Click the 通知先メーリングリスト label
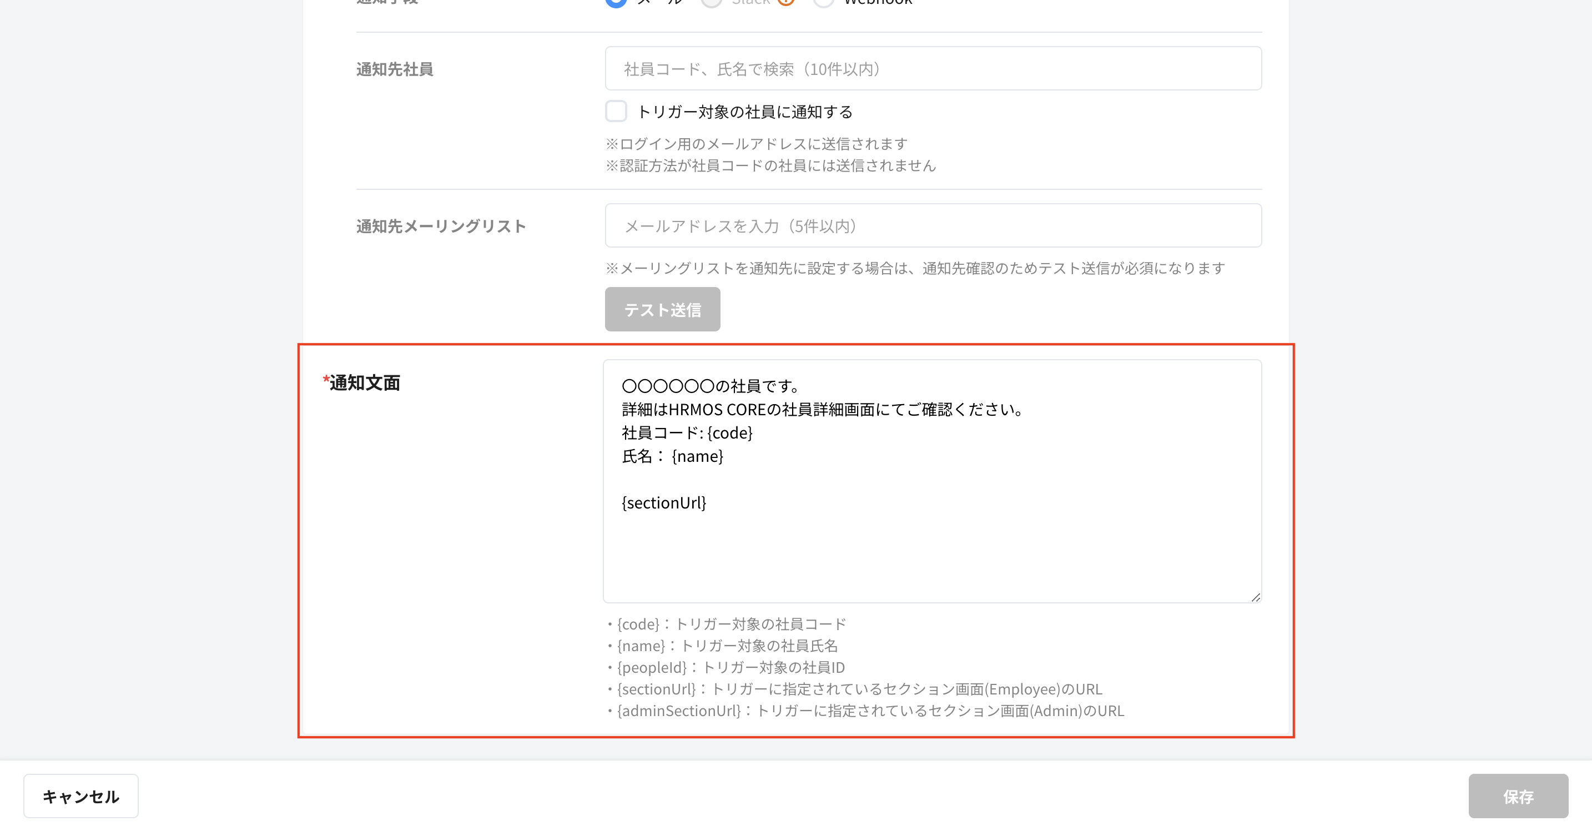Screen dimensions: 1592x826 point(441,225)
